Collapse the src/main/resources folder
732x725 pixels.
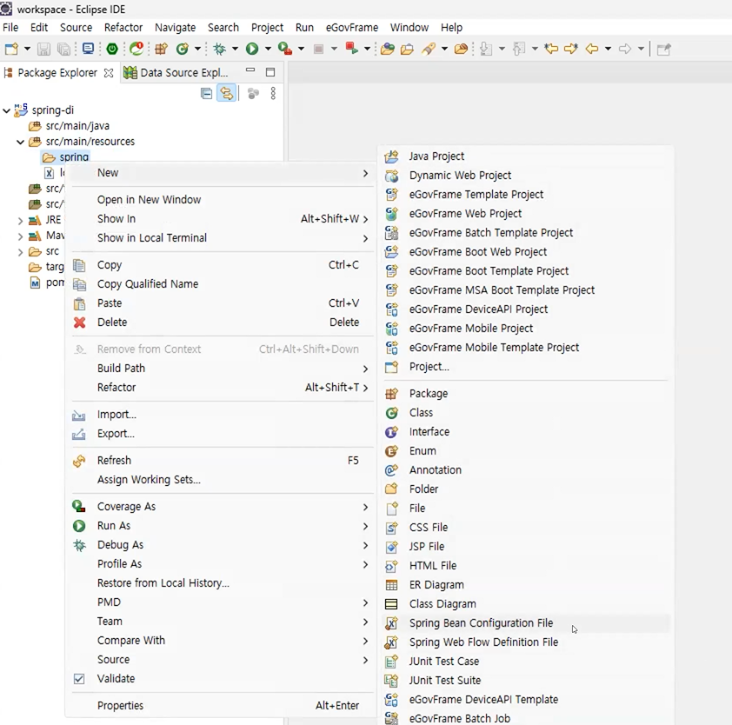[x=21, y=142]
